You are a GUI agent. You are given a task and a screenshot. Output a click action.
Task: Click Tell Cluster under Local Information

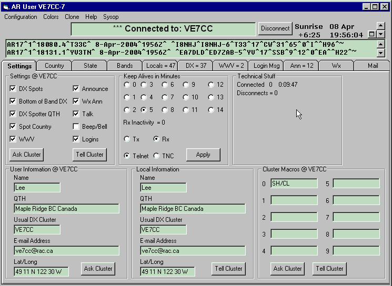click(x=228, y=269)
